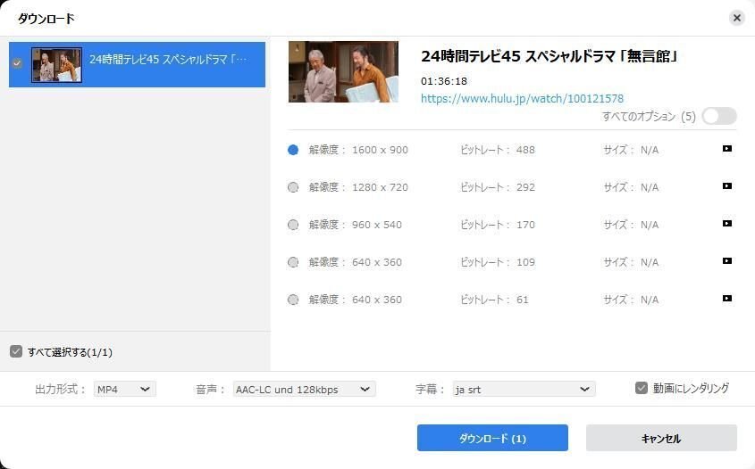Screen dimensions: 755x469
Task: Open the 音声 AAC-LC und 128kbps dropdown
Action: [x=304, y=390]
